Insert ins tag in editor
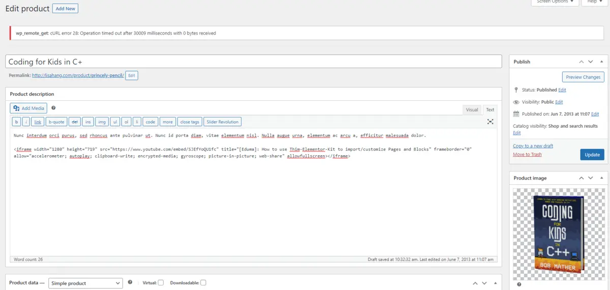The width and height of the screenshot is (610, 290). 88,122
